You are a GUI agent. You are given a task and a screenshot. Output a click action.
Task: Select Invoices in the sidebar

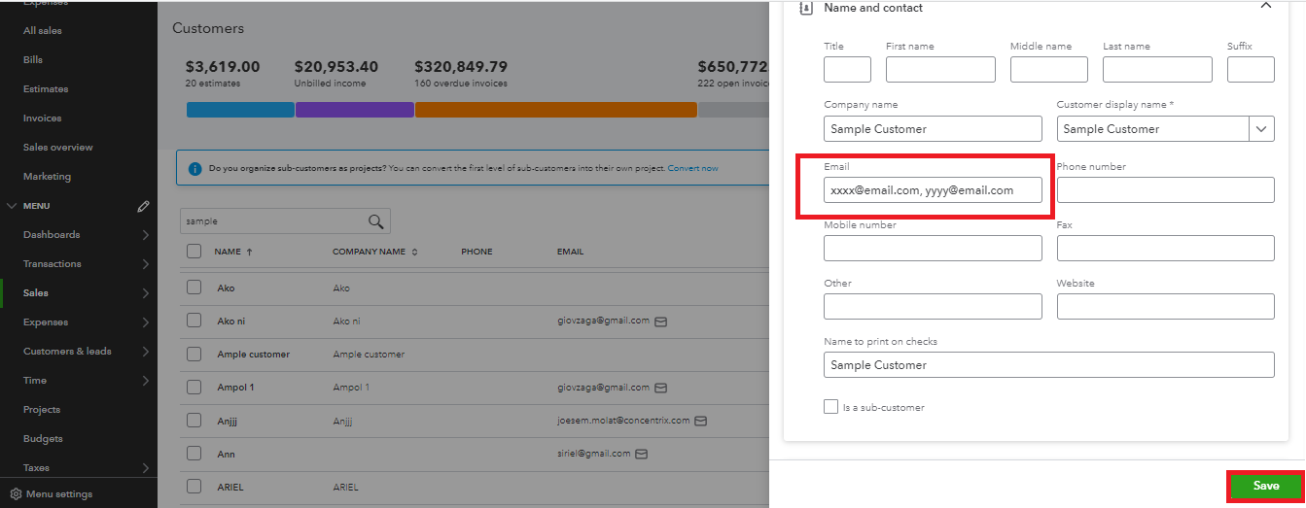(x=42, y=119)
